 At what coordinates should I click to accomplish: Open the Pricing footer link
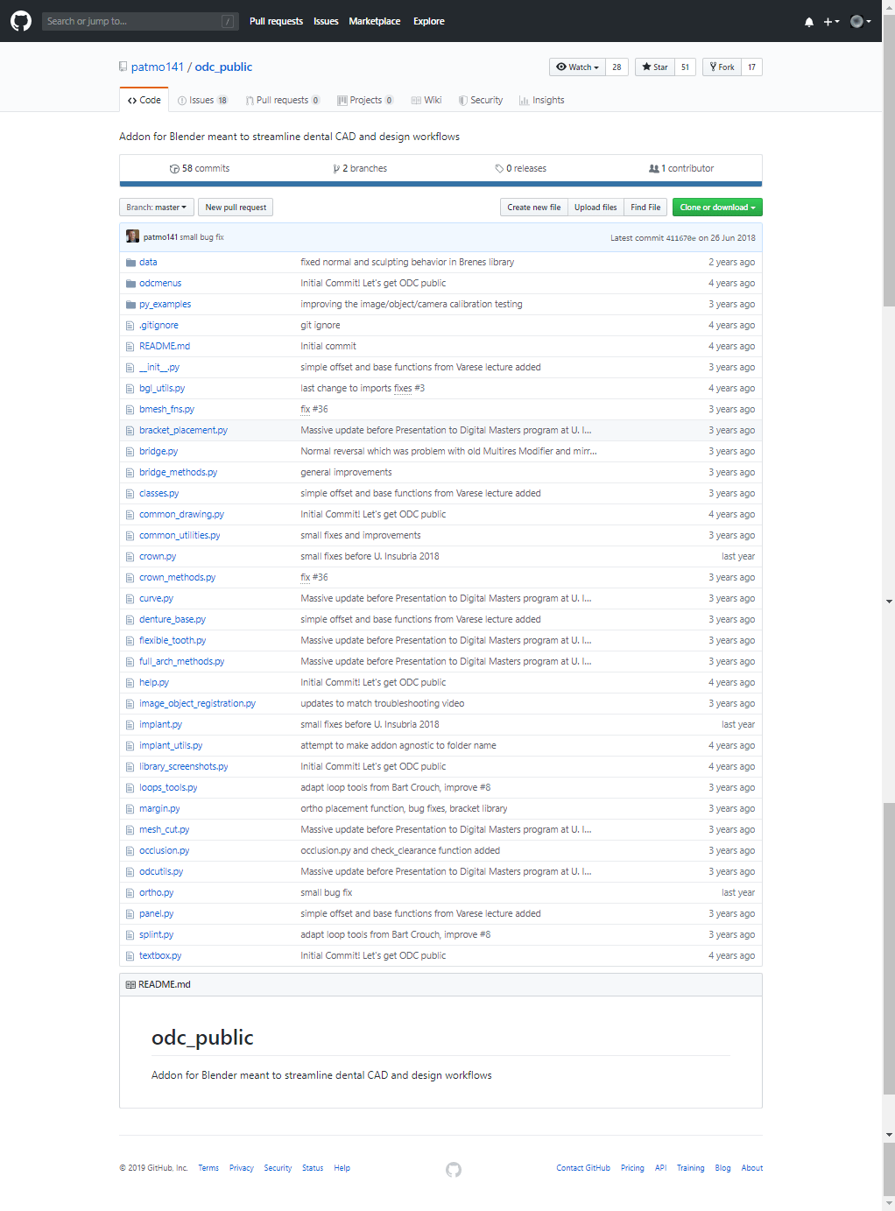[632, 1168]
